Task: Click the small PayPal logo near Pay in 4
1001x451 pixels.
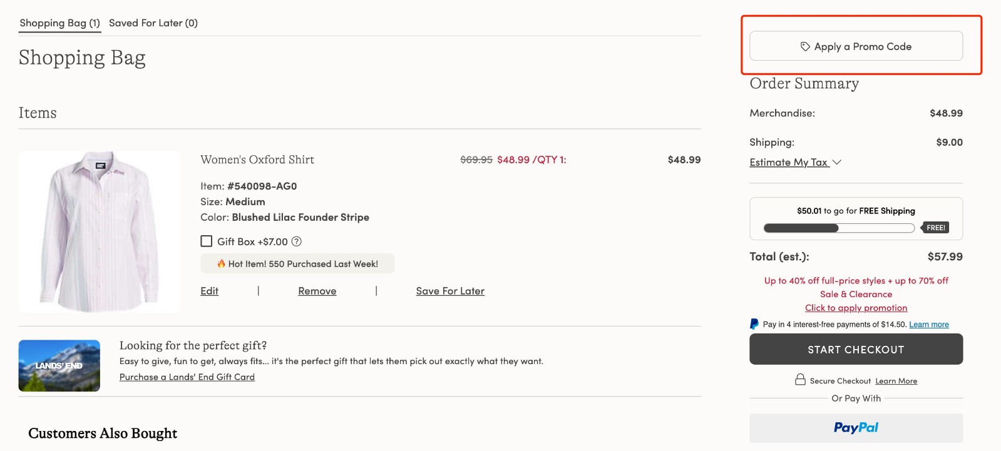Action: [755, 324]
